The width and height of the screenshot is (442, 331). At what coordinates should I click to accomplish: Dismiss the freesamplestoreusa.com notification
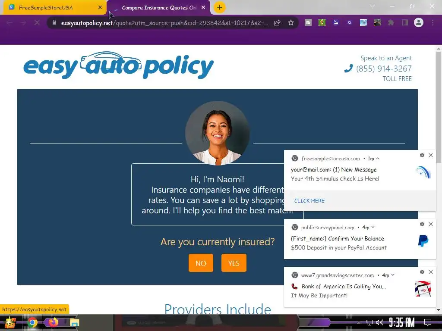tap(431, 155)
